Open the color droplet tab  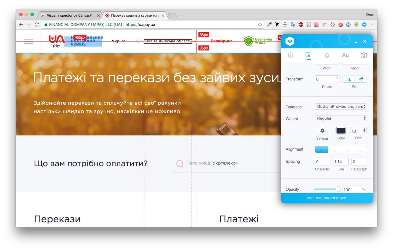[x=327, y=55]
